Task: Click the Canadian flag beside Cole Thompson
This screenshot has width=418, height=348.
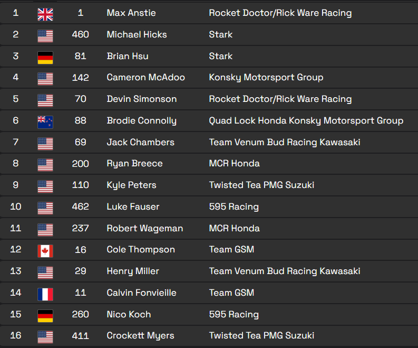Action: pyautogui.click(x=45, y=251)
